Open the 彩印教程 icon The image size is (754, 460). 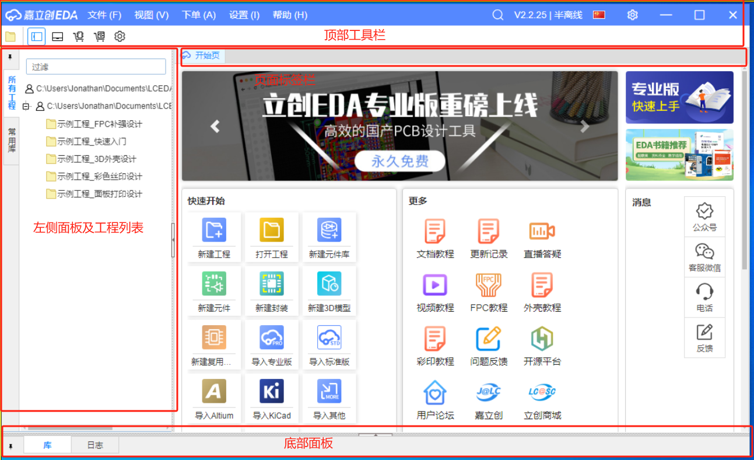(x=435, y=339)
